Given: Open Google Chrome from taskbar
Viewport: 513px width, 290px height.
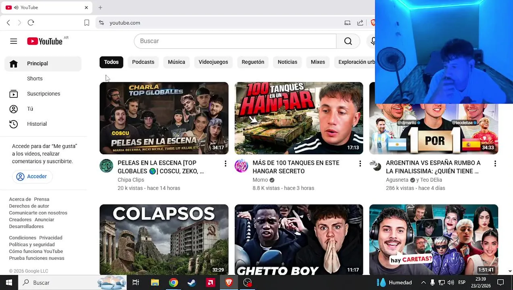Looking at the screenshot, I should pos(173,283).
